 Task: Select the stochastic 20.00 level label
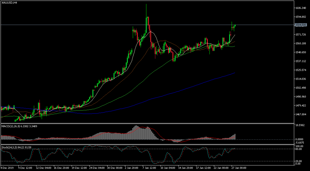tap(299, 161)
